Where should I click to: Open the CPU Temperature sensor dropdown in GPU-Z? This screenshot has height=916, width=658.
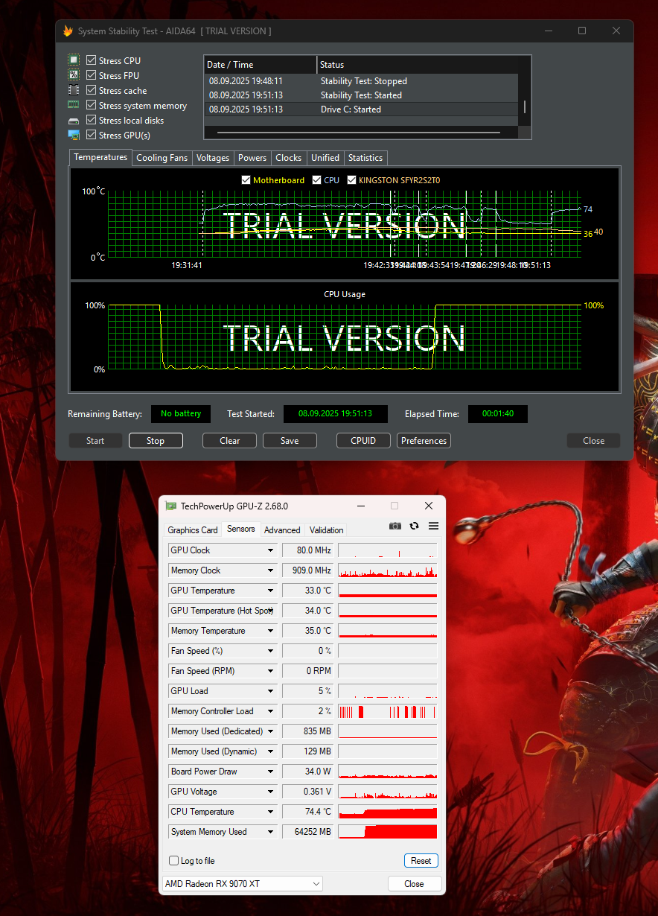point(271,812)
